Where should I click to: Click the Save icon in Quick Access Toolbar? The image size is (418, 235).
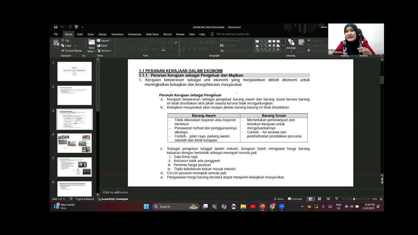coord(56,27)
